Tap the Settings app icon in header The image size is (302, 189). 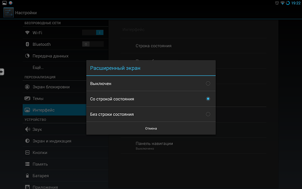tap(8, 12)
